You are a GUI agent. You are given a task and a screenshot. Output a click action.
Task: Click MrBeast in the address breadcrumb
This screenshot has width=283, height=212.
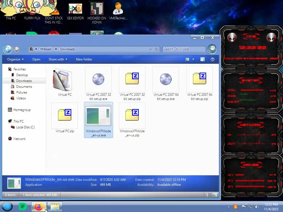(46, 49)
